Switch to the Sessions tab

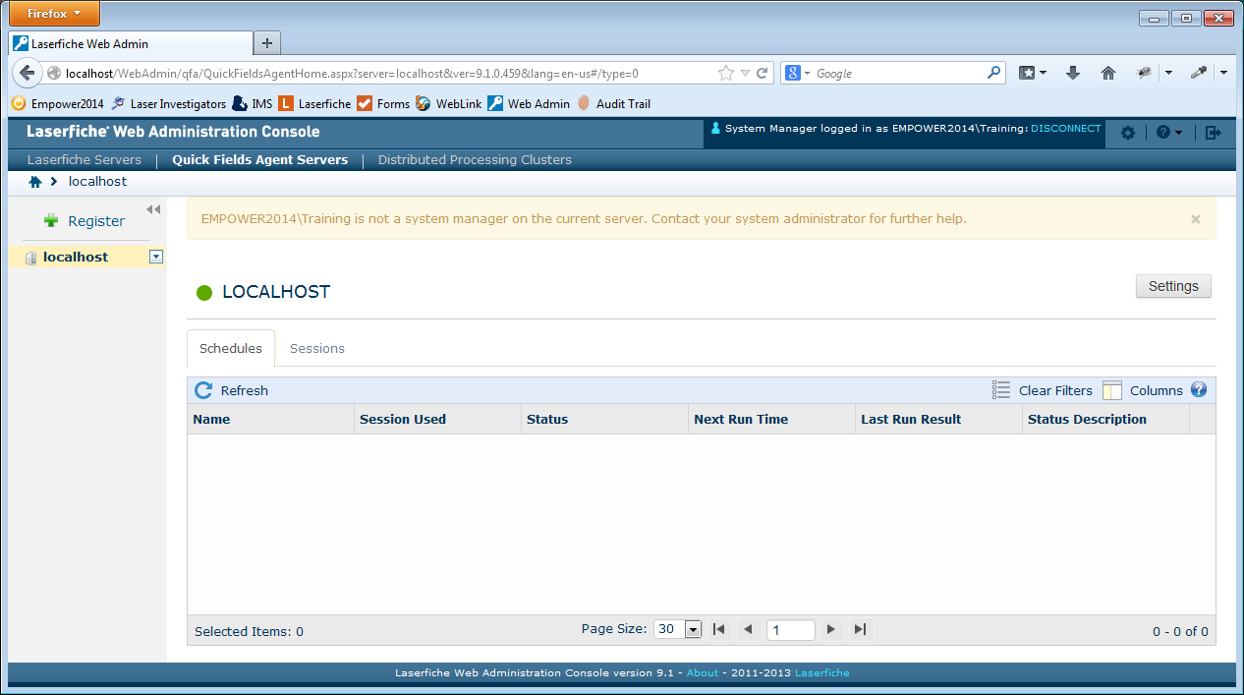point(317,348)
